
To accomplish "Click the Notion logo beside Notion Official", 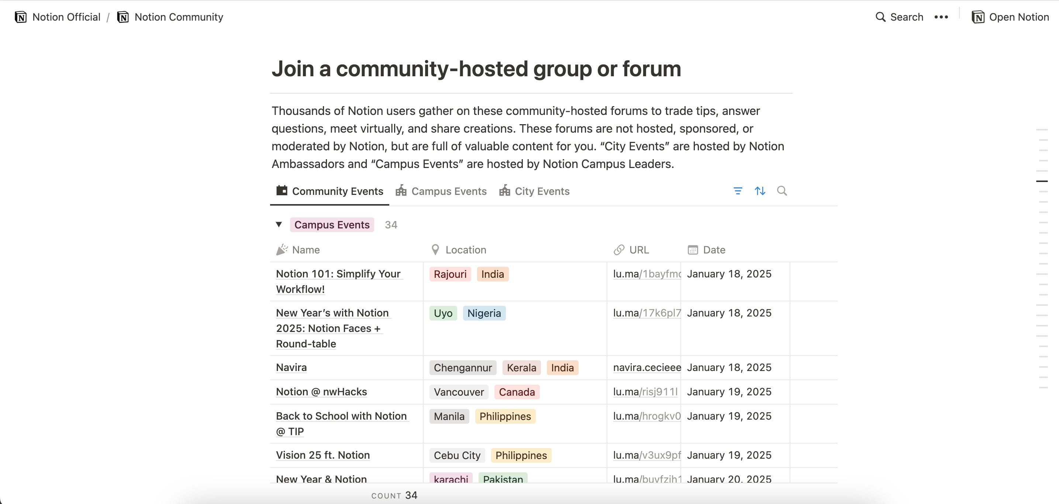I will coord(21,17).
